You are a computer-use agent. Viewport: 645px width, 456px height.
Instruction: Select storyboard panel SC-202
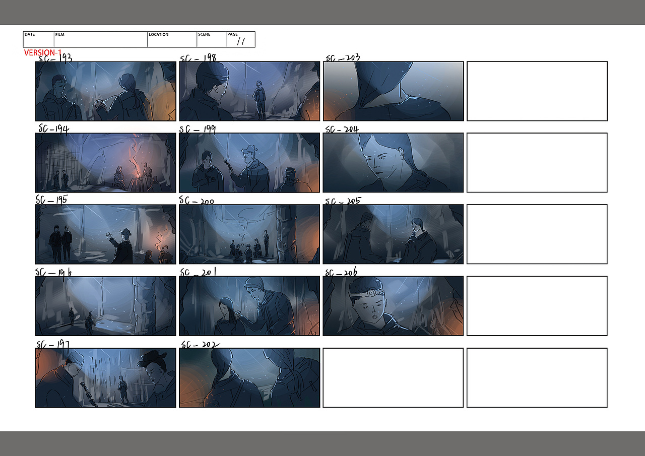[249, 378]
